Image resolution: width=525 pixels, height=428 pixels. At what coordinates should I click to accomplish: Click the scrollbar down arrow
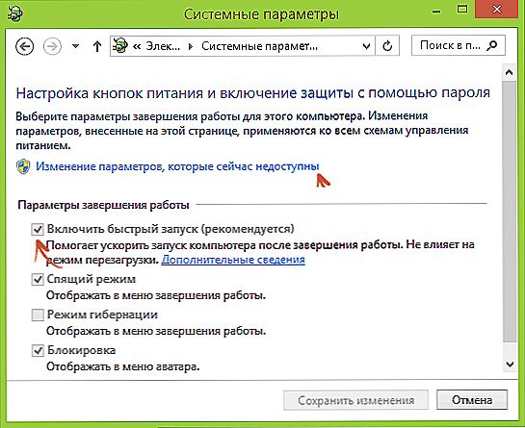pyautogui.click(x=510, y=365)
